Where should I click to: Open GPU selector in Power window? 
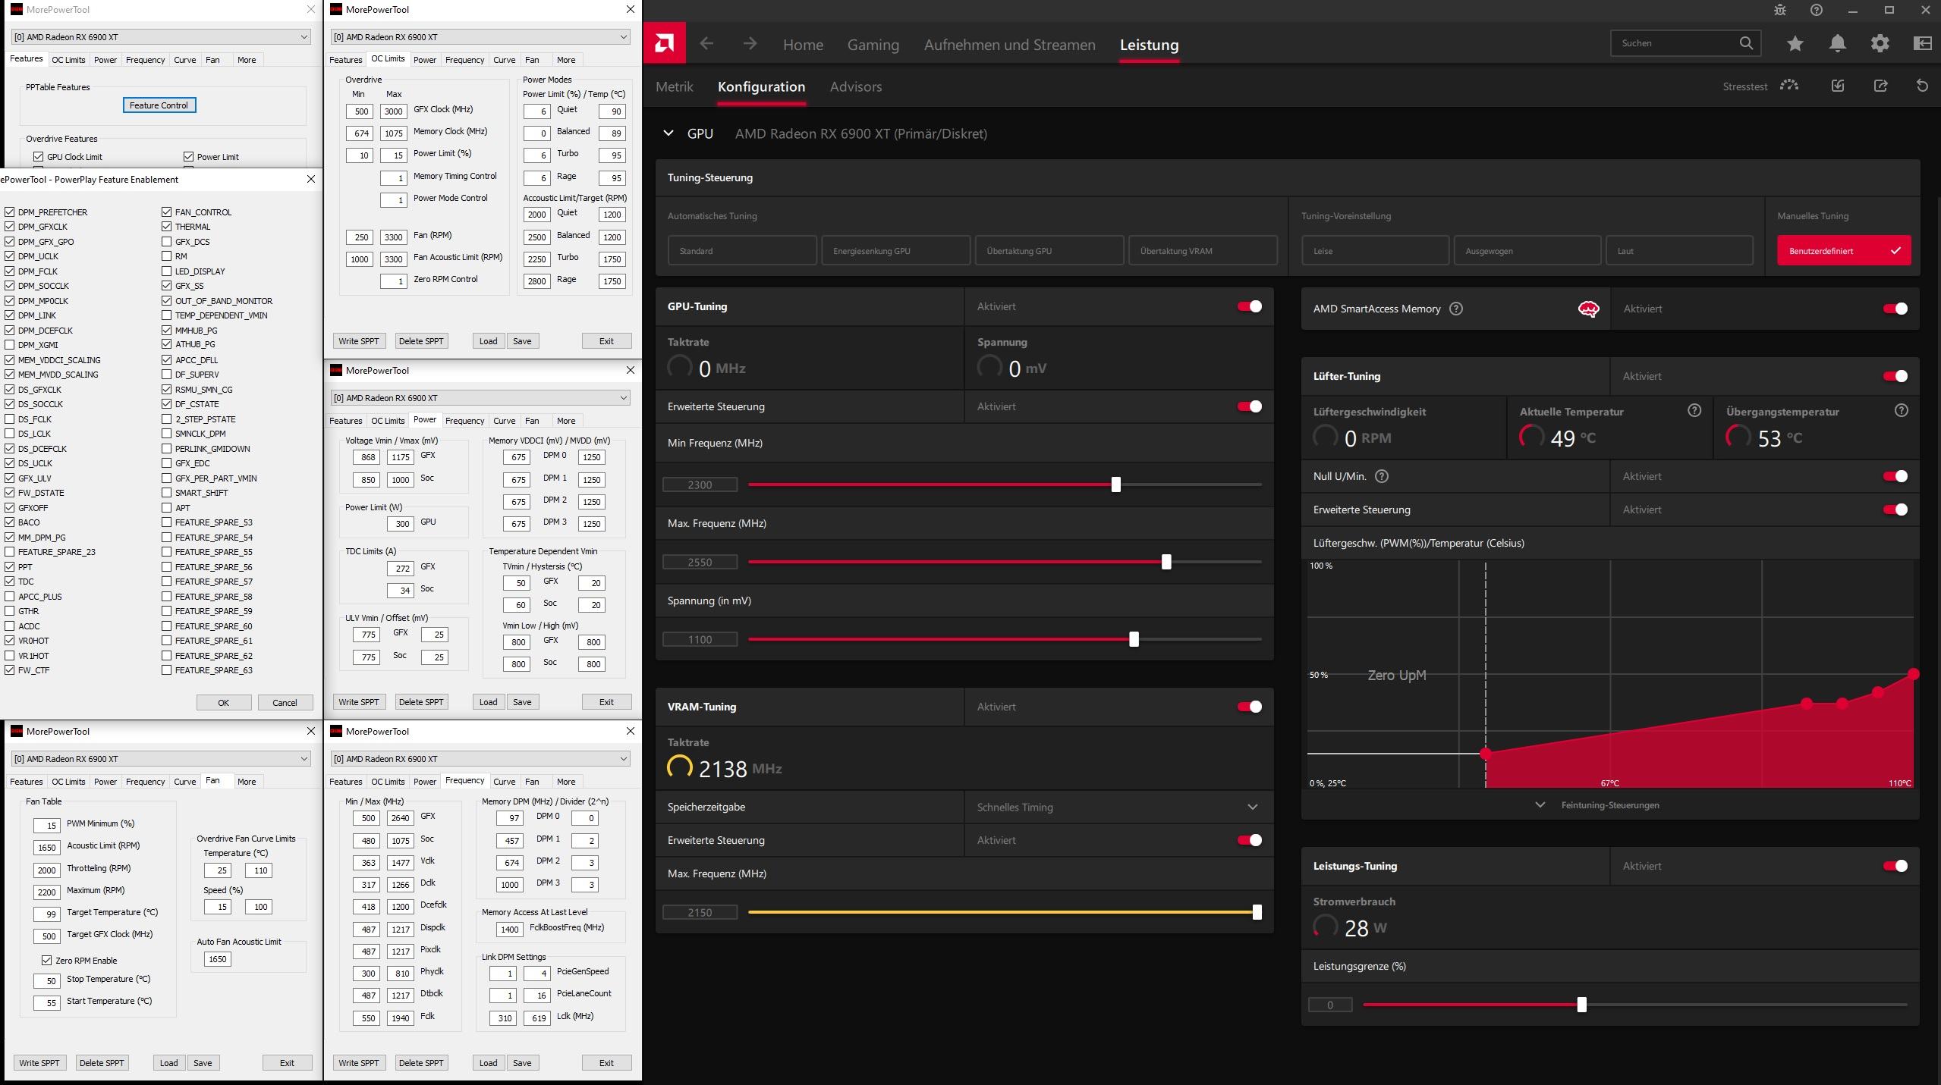(x=480, y=397)
